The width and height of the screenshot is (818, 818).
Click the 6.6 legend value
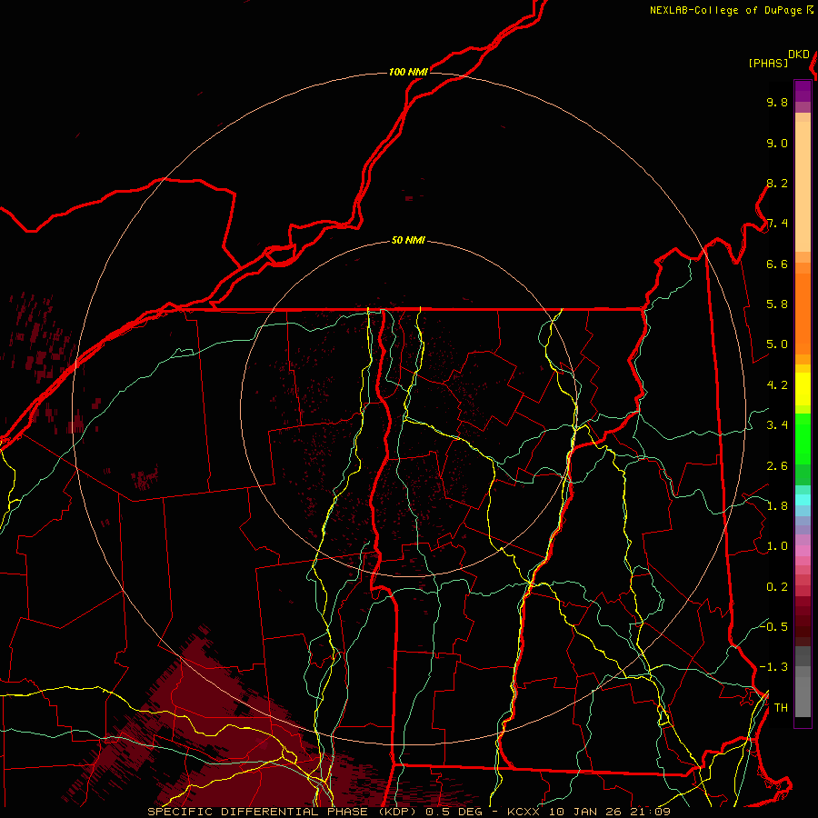point(777,264)
